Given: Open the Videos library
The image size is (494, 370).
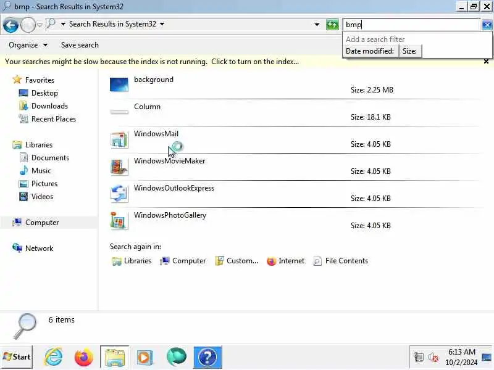Looking at the screenshot, I should [42, 197].
